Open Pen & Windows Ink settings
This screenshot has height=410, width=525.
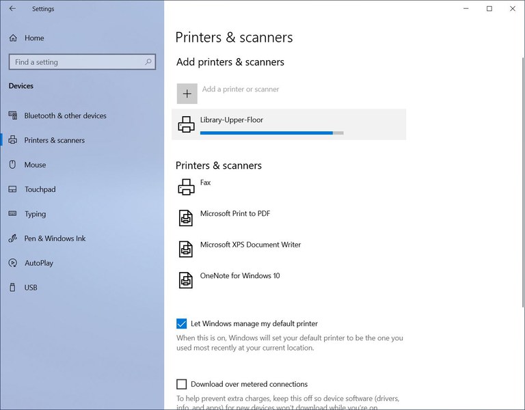(x=55, y=238)
